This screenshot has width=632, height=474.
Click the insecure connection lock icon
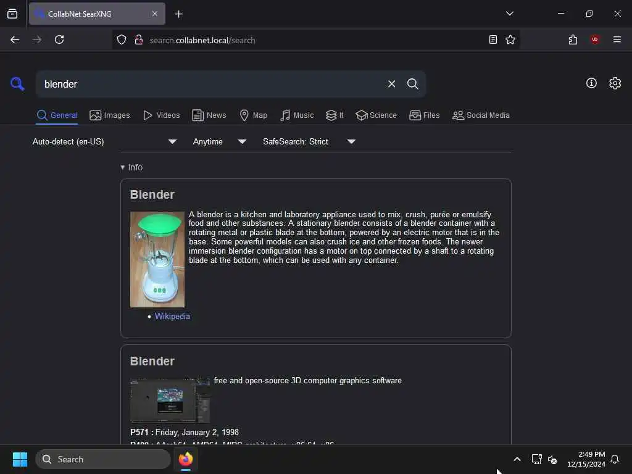(139, 40)
